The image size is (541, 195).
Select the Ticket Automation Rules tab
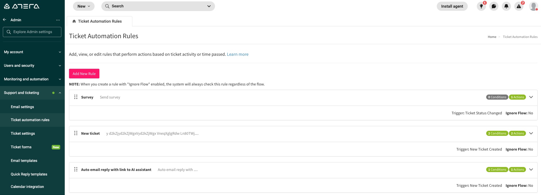[x=99, y=21]
